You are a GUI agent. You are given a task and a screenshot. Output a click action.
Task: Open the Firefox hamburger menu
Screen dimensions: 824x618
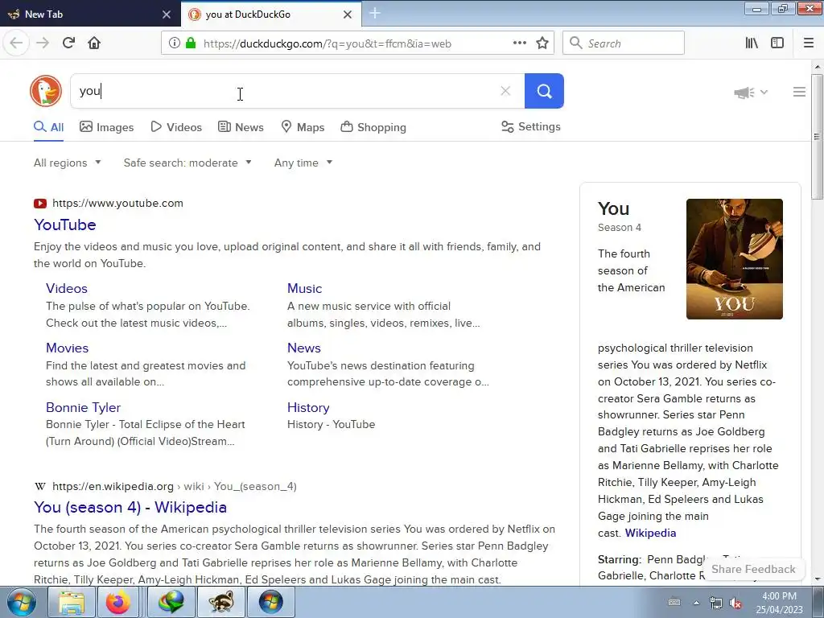click(x=809, y=43)
